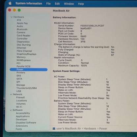The width and height of the screenshot is (137, 137).
Task: Select PCI in the sidebar
Action: pos(18,63)
